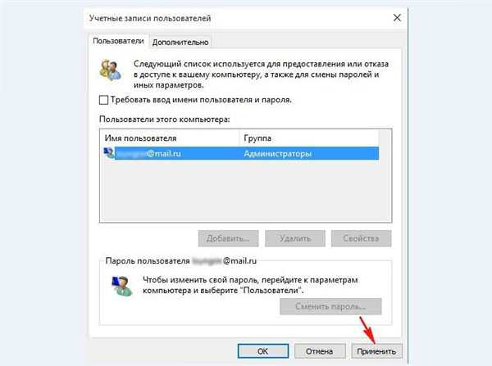Close the Учетные записи пользователей dialog
This screenshot has height=366, width=492.
pos(397,18)
